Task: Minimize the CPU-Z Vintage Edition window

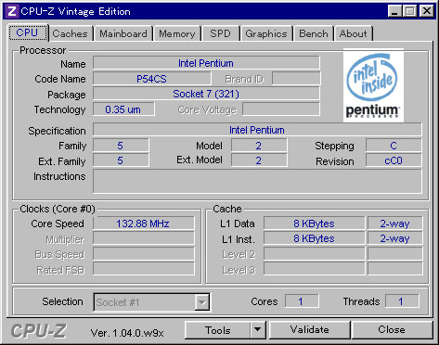Action: [x=394, y=11]
